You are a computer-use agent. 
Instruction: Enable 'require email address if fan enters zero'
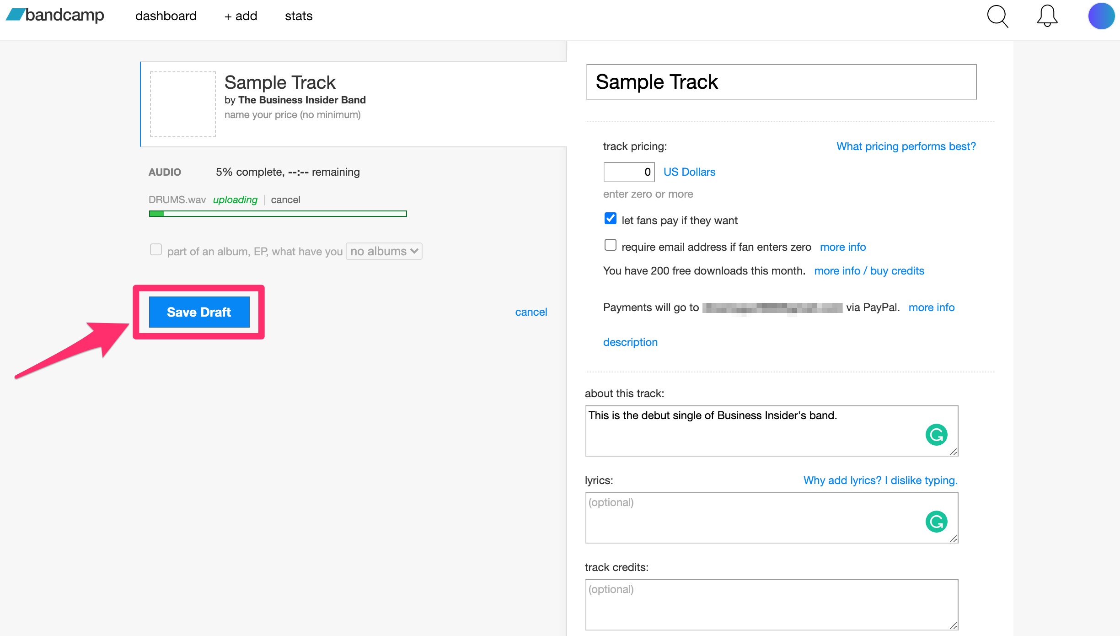(610, 245)
